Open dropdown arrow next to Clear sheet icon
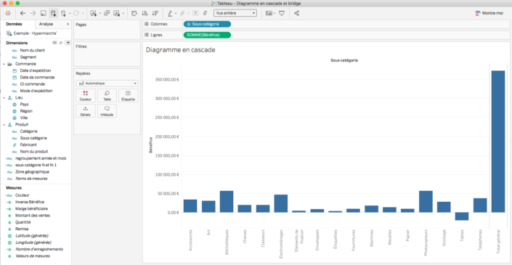This screenshot has height=265, width=512. click(x=123, y=14)
